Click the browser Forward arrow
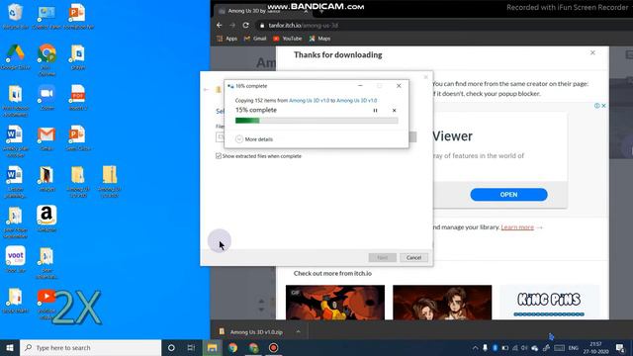This screenshot has width=633, height=356. click(232, 25)
